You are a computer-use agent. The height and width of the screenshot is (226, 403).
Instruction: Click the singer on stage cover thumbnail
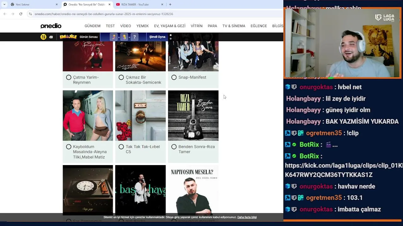140,190
